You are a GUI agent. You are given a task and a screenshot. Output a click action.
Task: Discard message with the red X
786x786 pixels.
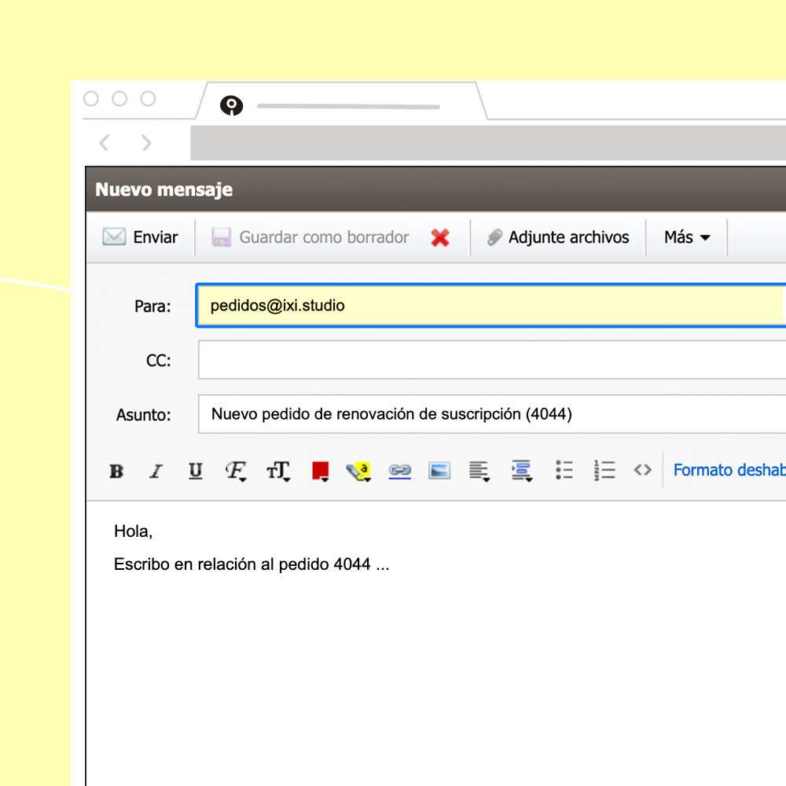click(440, 237)
